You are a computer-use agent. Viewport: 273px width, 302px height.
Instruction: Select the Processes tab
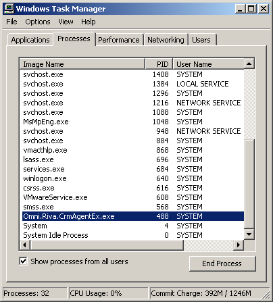click(x=74, y=39)
